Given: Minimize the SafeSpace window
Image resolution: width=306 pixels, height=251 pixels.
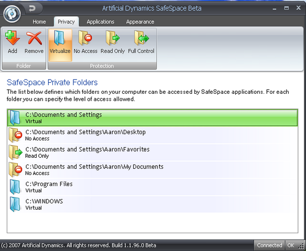Looking at the screenshot, I should coord(275,8).
